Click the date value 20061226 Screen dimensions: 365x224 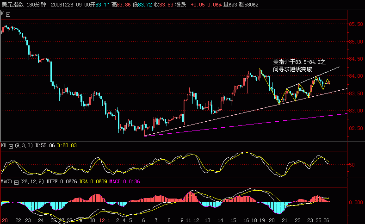62,5
